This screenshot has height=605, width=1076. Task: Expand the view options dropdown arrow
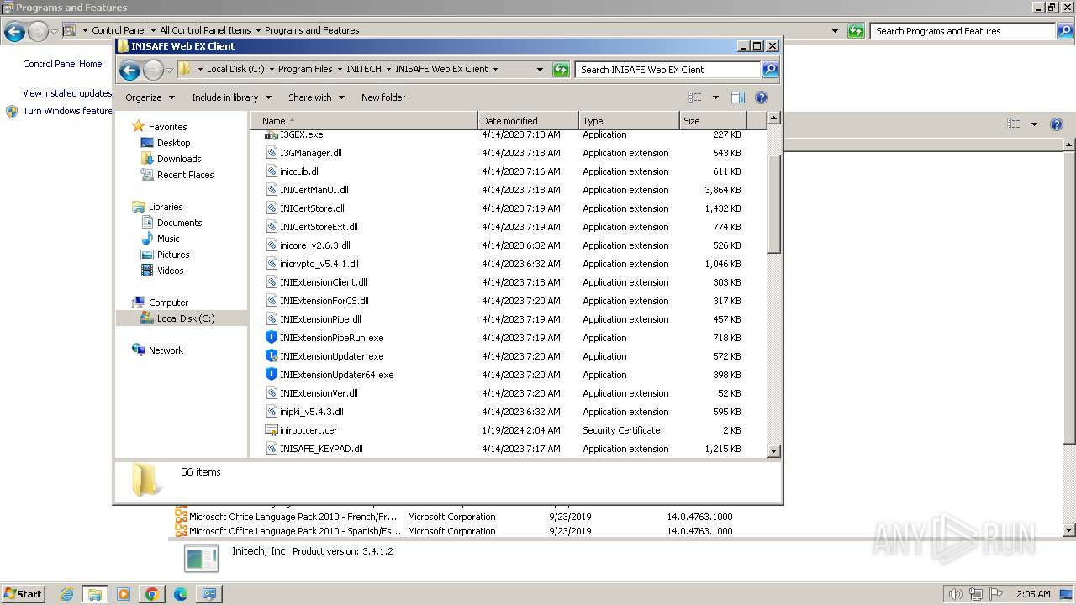[x=715, y=97]
